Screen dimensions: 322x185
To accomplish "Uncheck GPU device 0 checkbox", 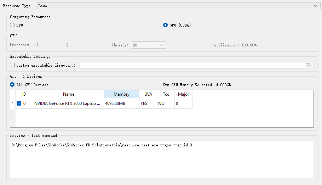I will point(19,103).
